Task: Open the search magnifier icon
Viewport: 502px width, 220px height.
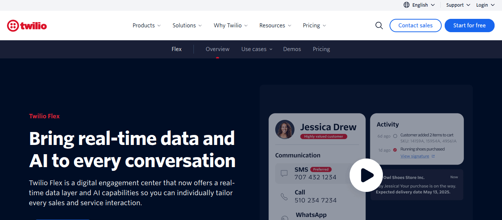Action: (x=379, y=26)
